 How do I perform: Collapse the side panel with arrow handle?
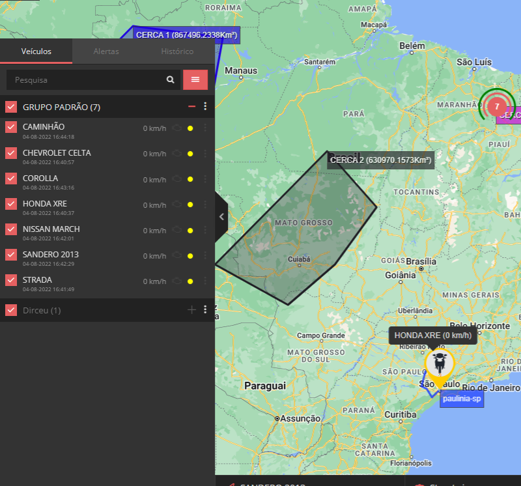[221, 217]
